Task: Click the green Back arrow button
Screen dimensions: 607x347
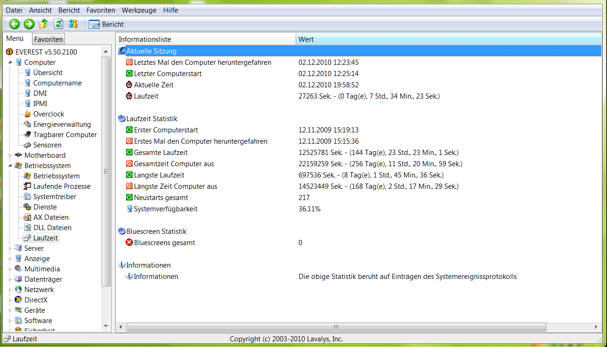Action: coord(14,24)
